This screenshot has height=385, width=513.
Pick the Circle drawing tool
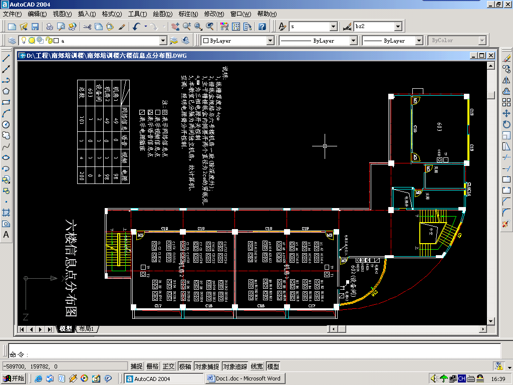coord(6,124)
